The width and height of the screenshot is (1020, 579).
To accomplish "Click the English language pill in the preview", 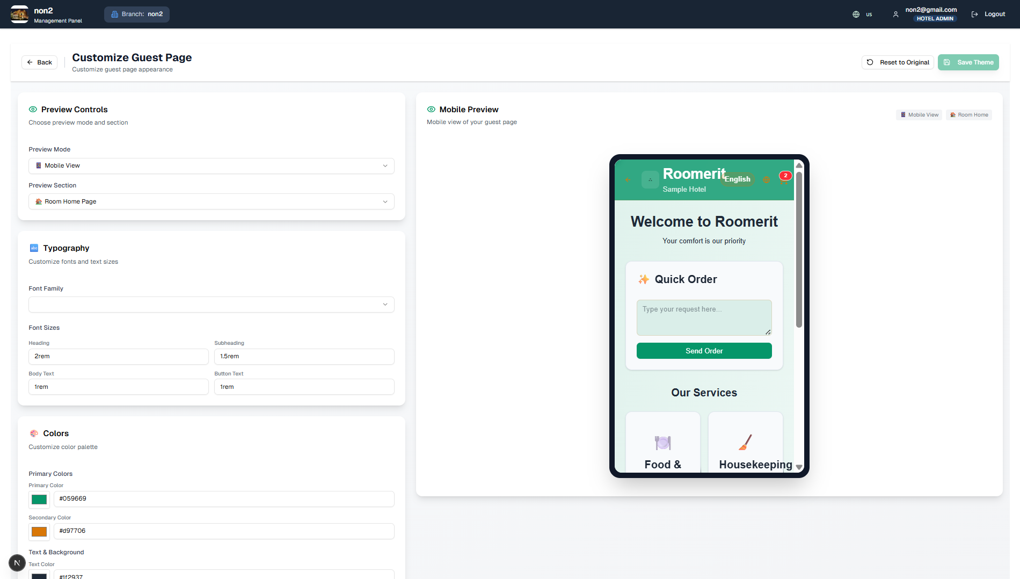I will click(737, 179).
